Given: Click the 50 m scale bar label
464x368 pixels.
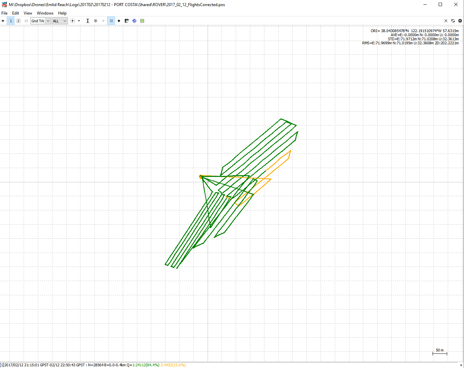Looking at the screenshot, I should pos(440,350).
